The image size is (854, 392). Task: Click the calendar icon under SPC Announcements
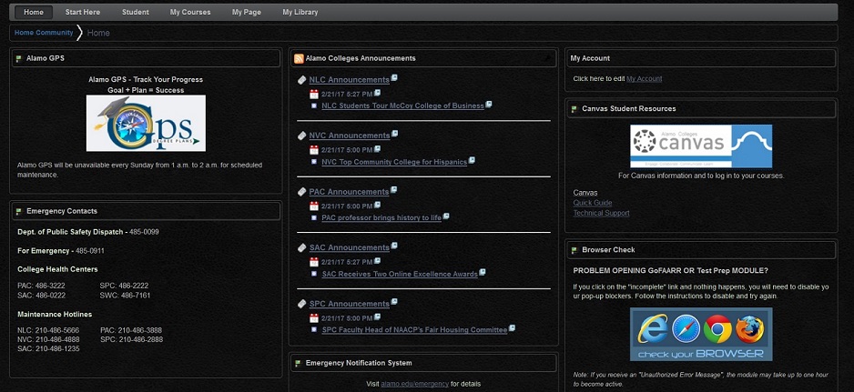[314, 318]
